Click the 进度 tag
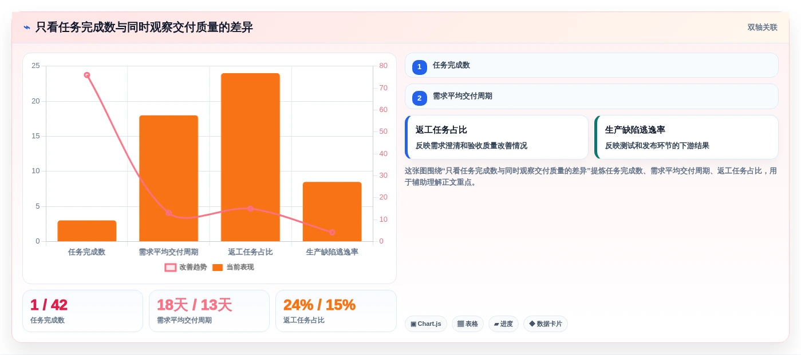801x355 pixels. click(503, 324)
